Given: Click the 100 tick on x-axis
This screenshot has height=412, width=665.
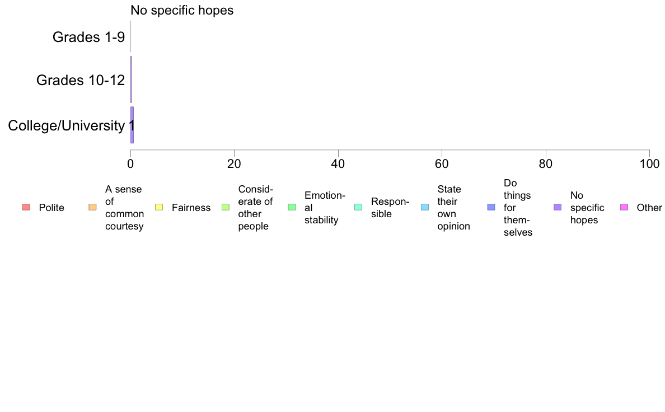Looking at the screenshot, I should [x=649, y=164].
